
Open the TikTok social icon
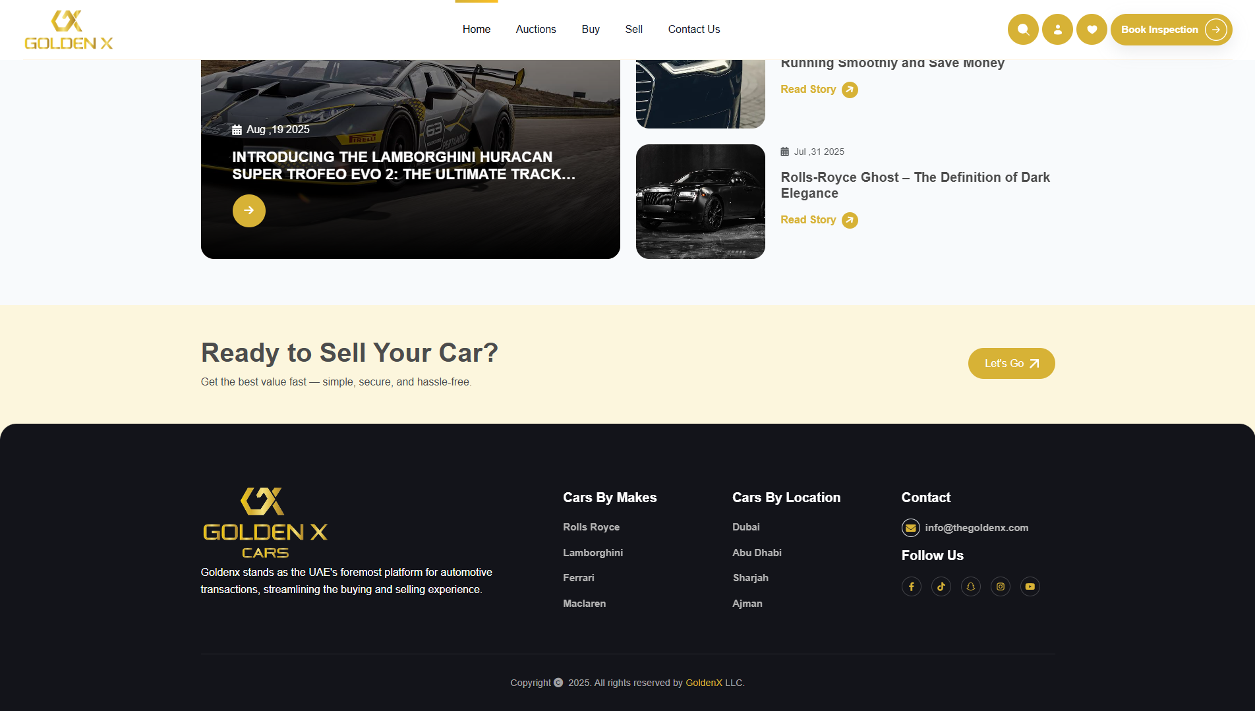pyautogui.click(x=941, y=586)
